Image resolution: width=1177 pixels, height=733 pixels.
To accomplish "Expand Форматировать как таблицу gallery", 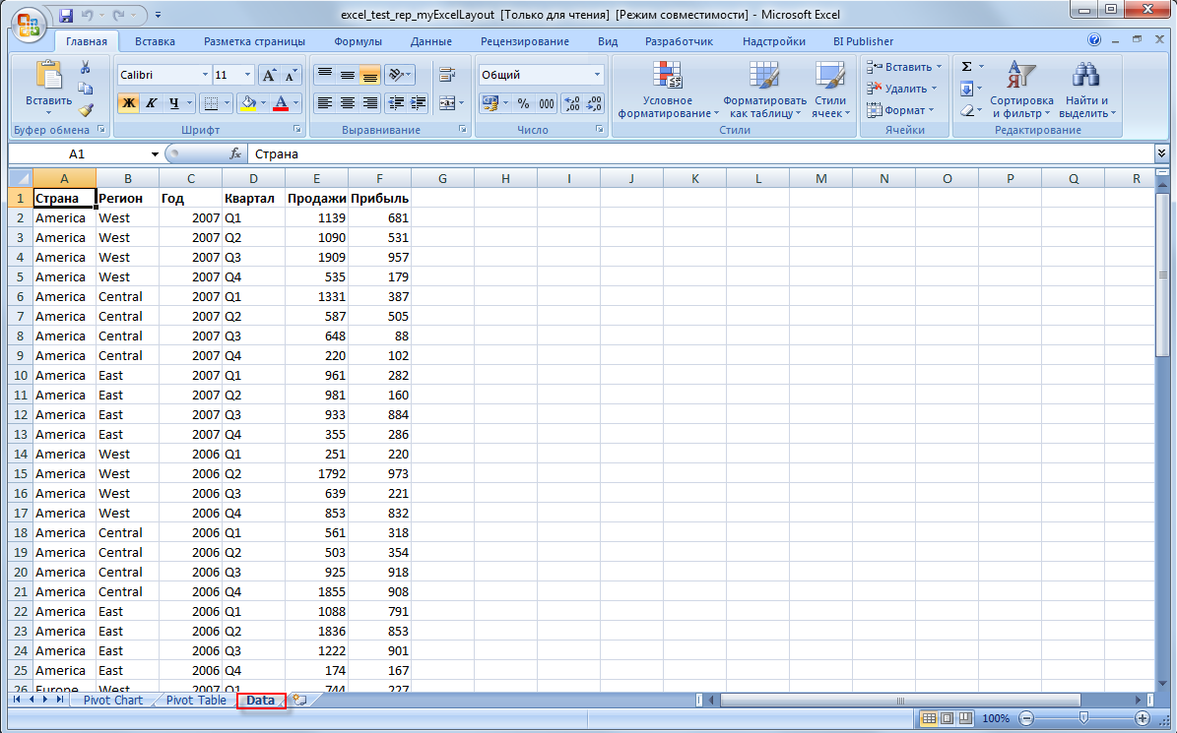I will [x=764, y=90].
